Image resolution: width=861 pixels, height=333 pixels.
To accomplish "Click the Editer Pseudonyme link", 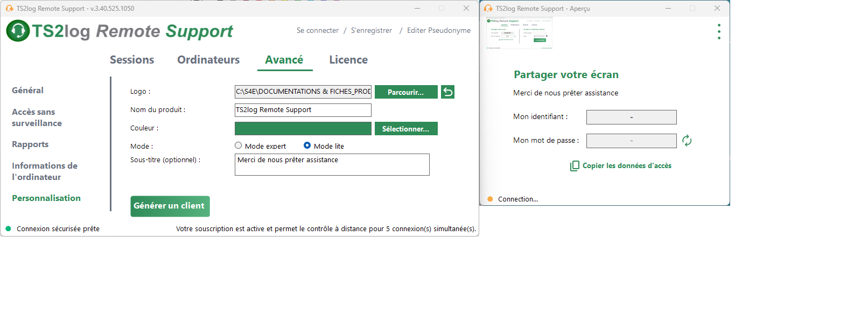I will click(439, 31).
